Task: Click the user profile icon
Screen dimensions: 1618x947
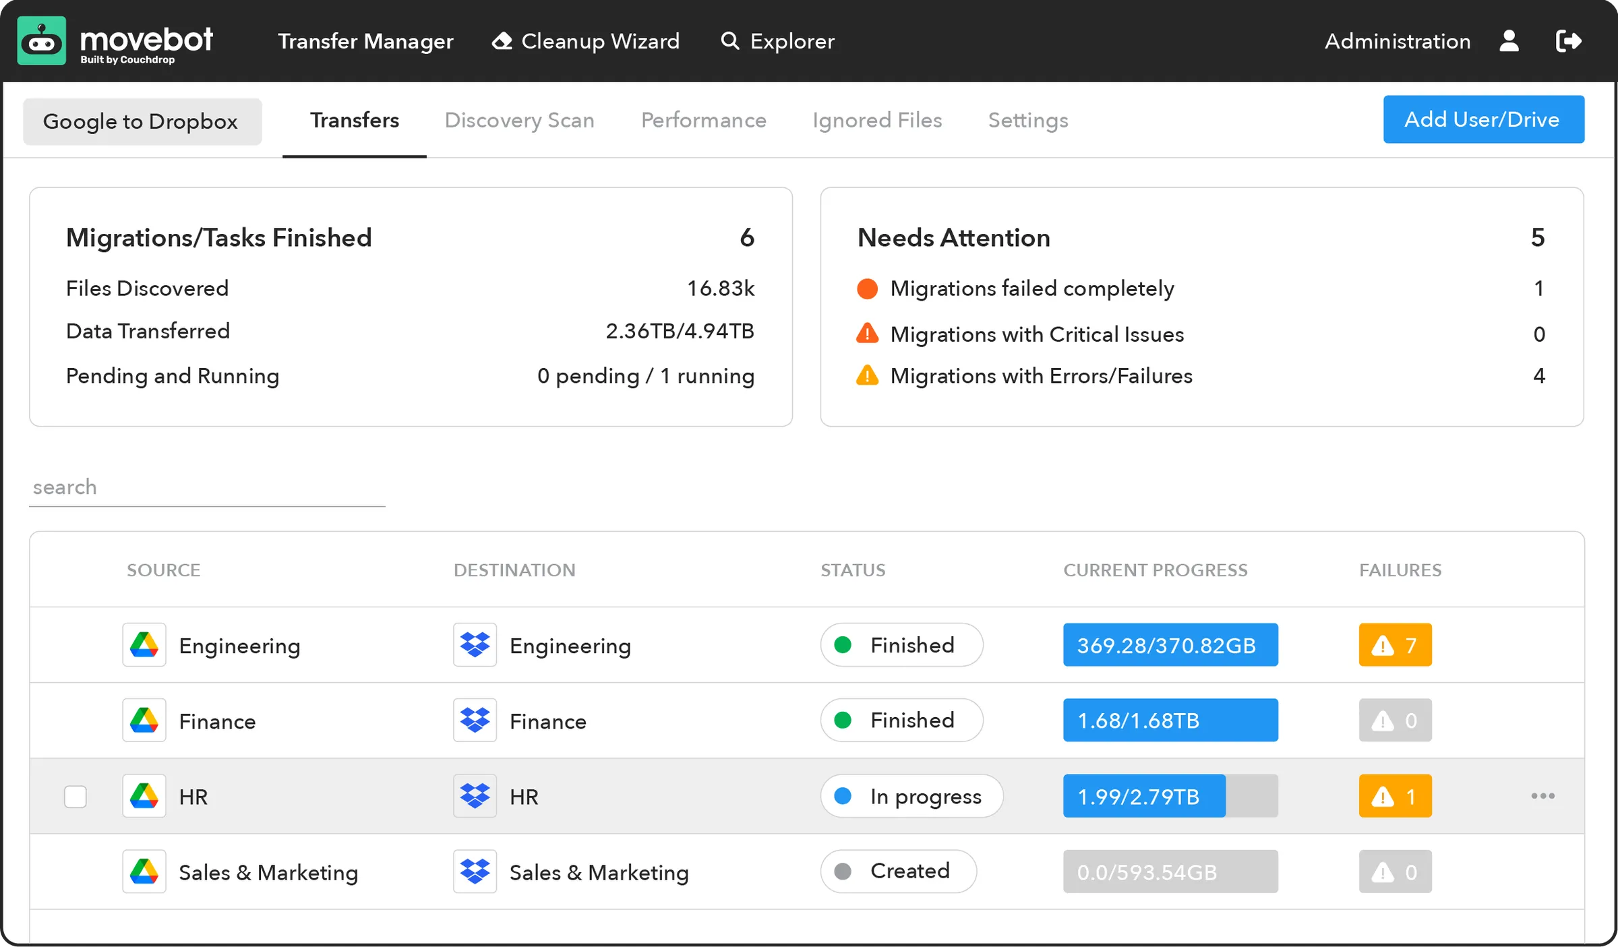Action: (x=1509, y=41)
